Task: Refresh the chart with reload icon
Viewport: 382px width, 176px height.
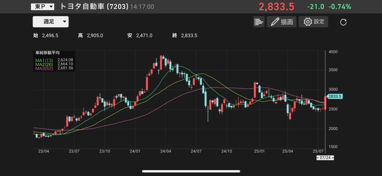Action: click(343, 22)
